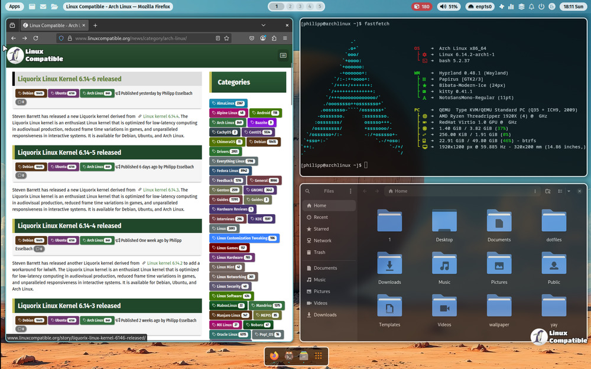591x369 pixels.
Task: Toggle the website's header menu button
Action: 283,55
